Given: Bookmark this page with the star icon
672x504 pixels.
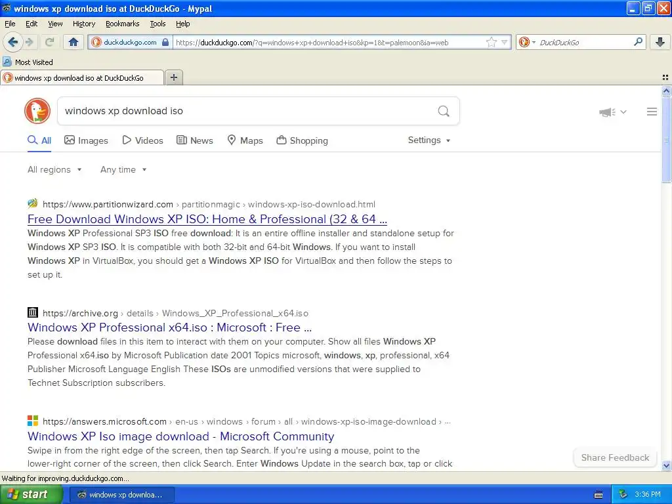Looking at the screenshot, I should tap(491, 42).
